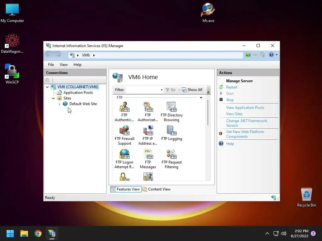Screen dimensions: 322x241
Task: Collapse the FTP feature group
Action: coord(201,98)
